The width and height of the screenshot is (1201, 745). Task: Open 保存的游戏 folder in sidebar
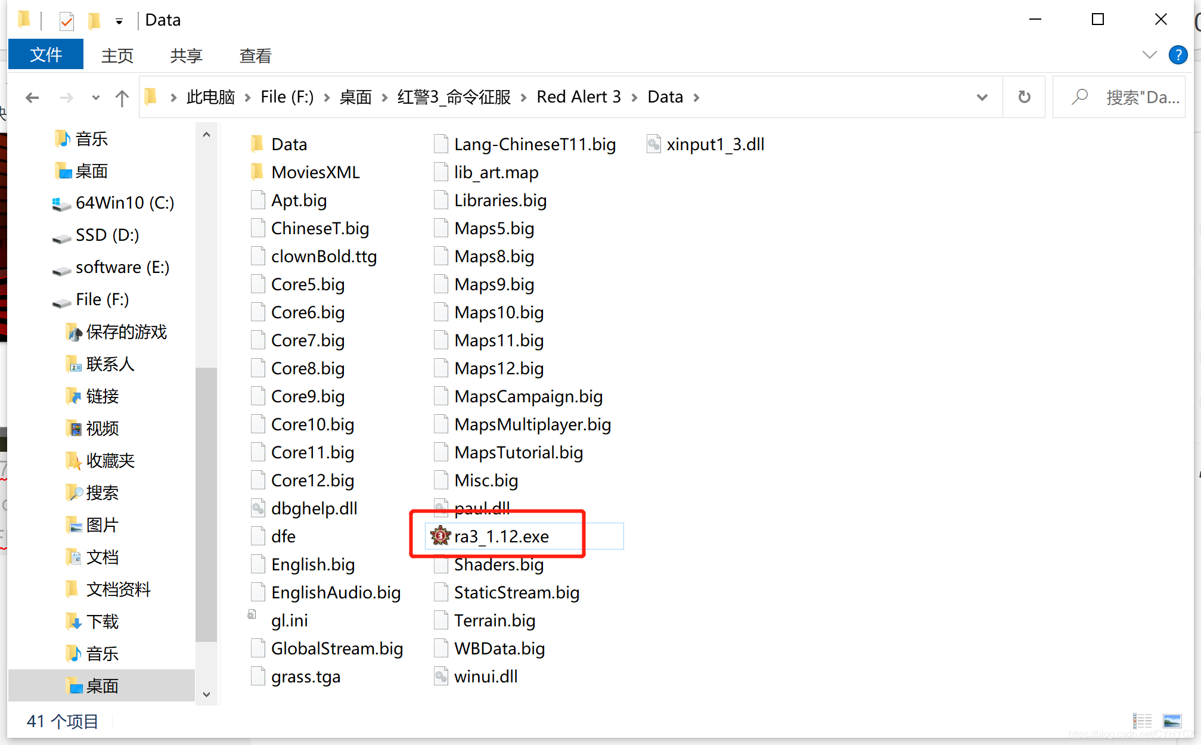[116, 332]
